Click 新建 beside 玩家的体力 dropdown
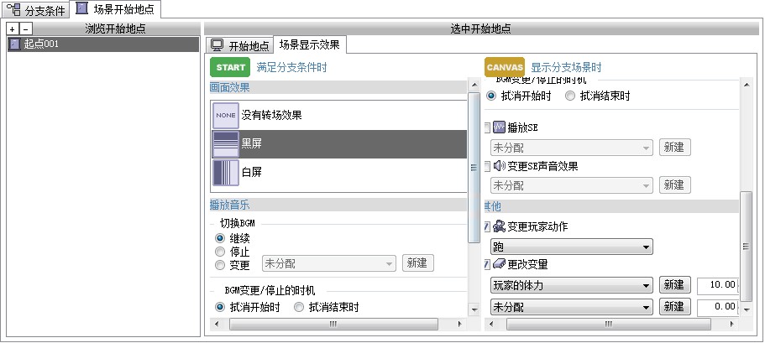The width and height of the screenshot is (765, 343). tap(675, 285)
